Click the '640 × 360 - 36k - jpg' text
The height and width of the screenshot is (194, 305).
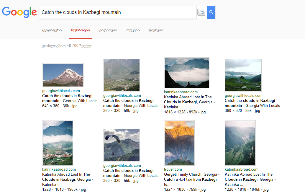[x=60, y=106]
